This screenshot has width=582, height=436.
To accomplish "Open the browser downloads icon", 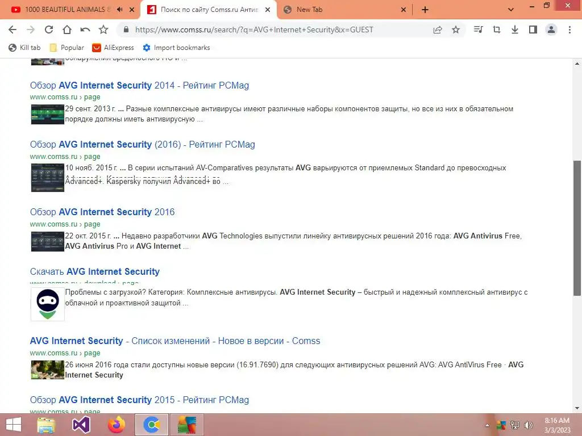I will [515, 30].
